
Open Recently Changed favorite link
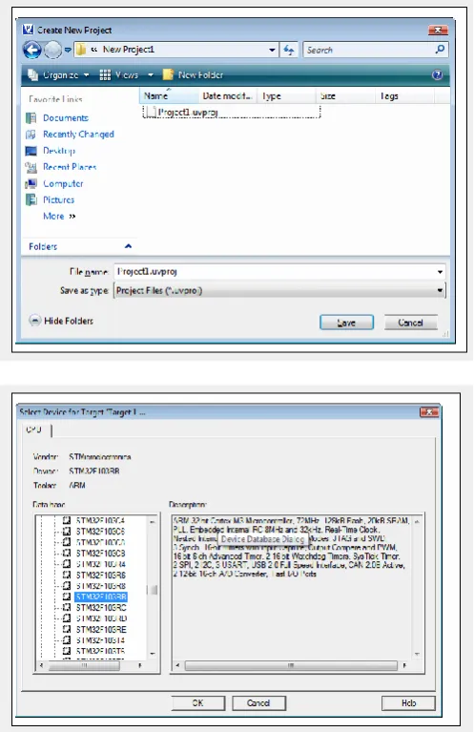point(78,134)
